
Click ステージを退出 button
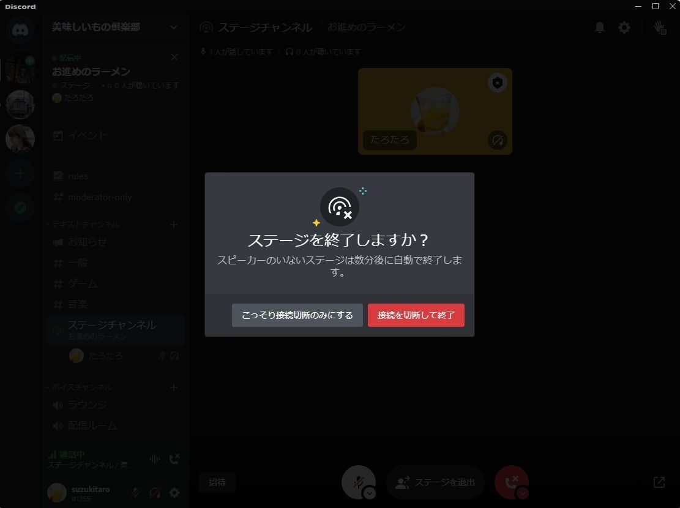(435, 482)
